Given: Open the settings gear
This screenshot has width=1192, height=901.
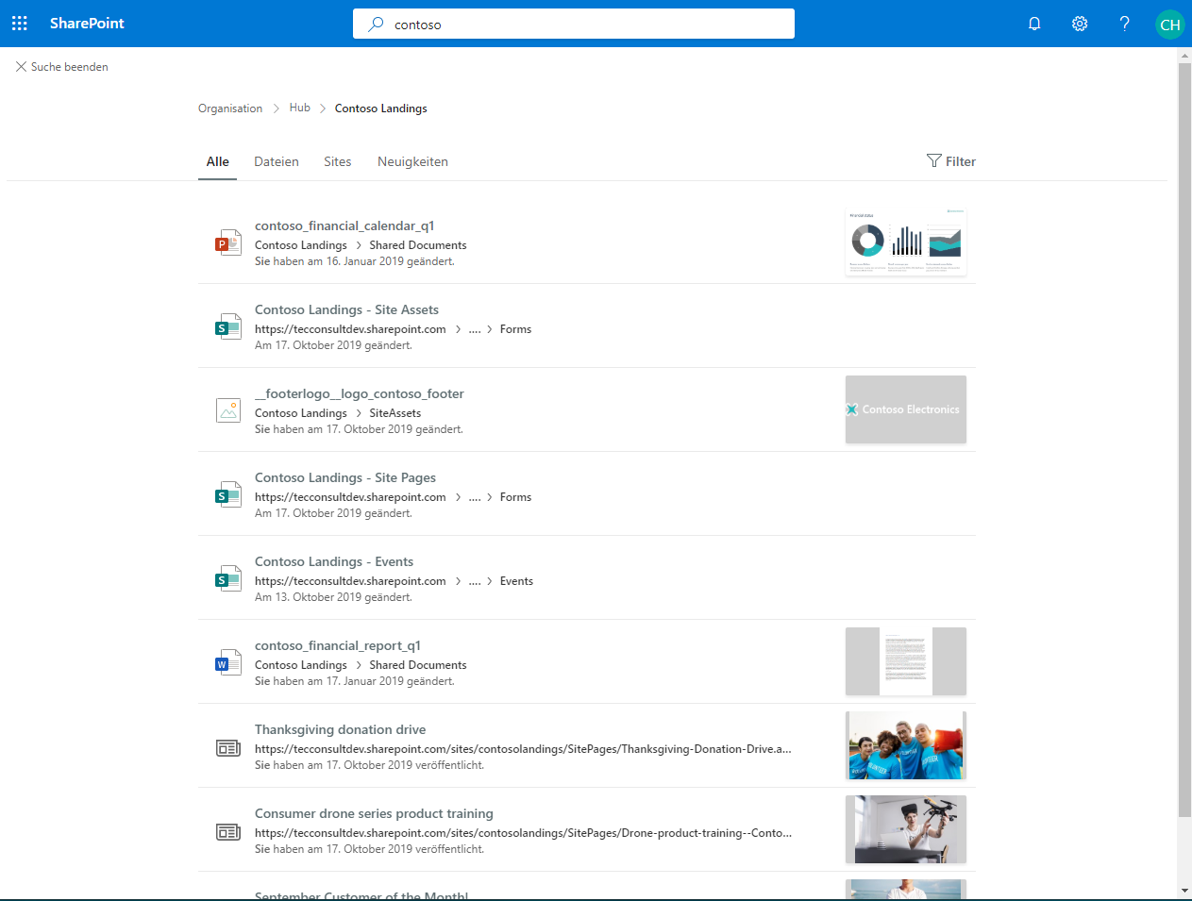Looking at the screenshot, I should [1080, 24].
